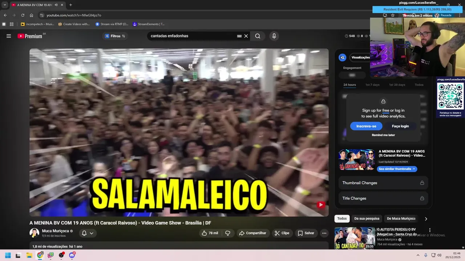Image resolution: width=465 pixels, height=261 pixels.
Task: Open the Muca Muriçoca channel name link
Action: [x=55, y=231]
